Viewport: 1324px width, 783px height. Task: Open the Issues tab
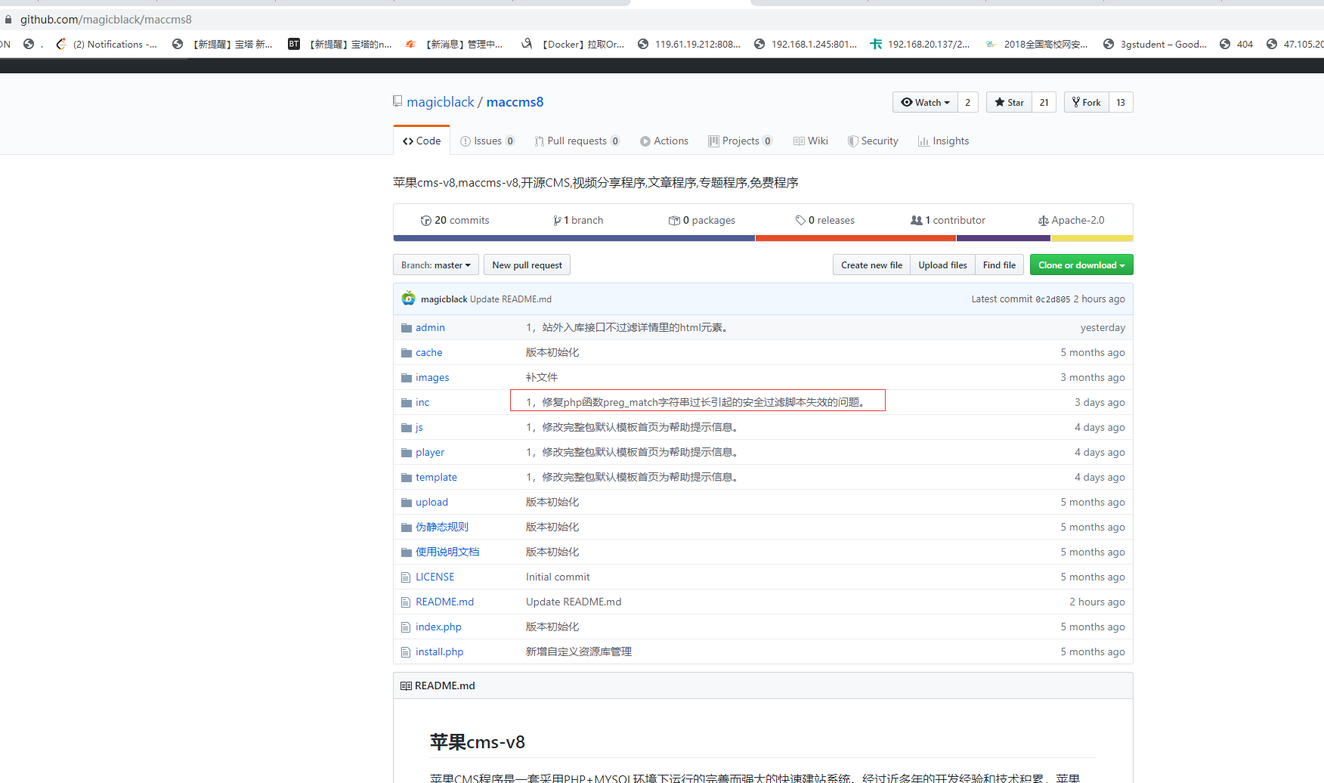(487, 141)
